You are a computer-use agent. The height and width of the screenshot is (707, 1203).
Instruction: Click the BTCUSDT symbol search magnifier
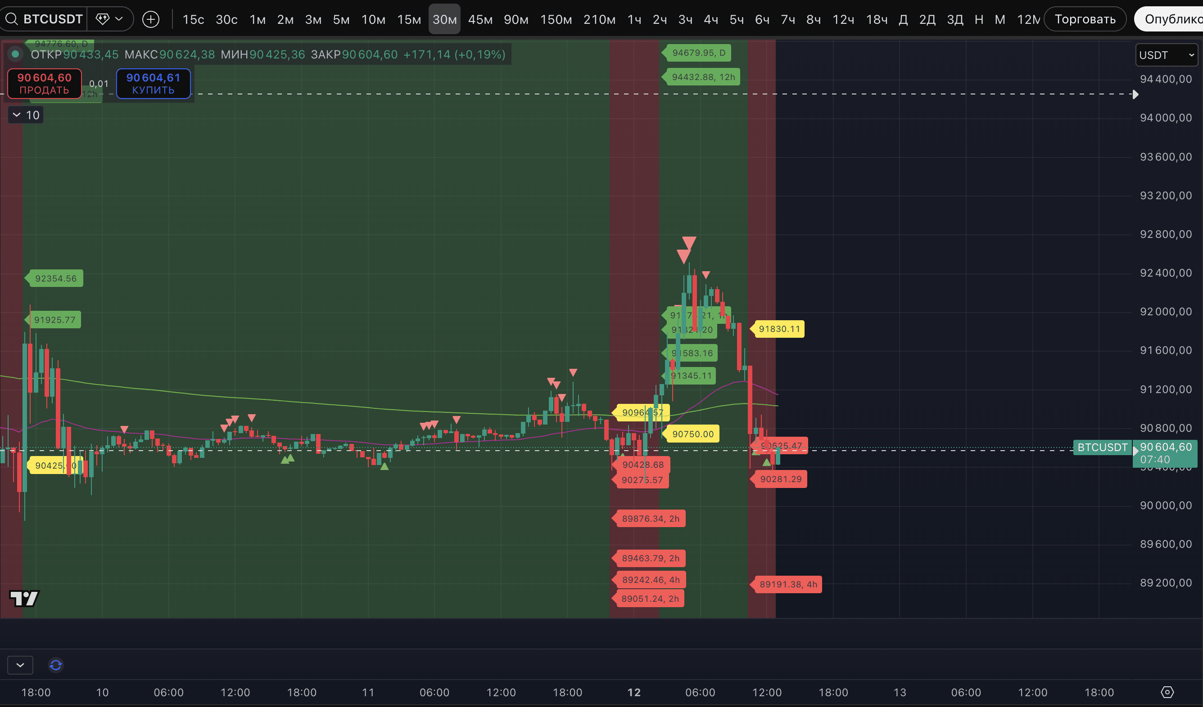(x=11, y=19)
